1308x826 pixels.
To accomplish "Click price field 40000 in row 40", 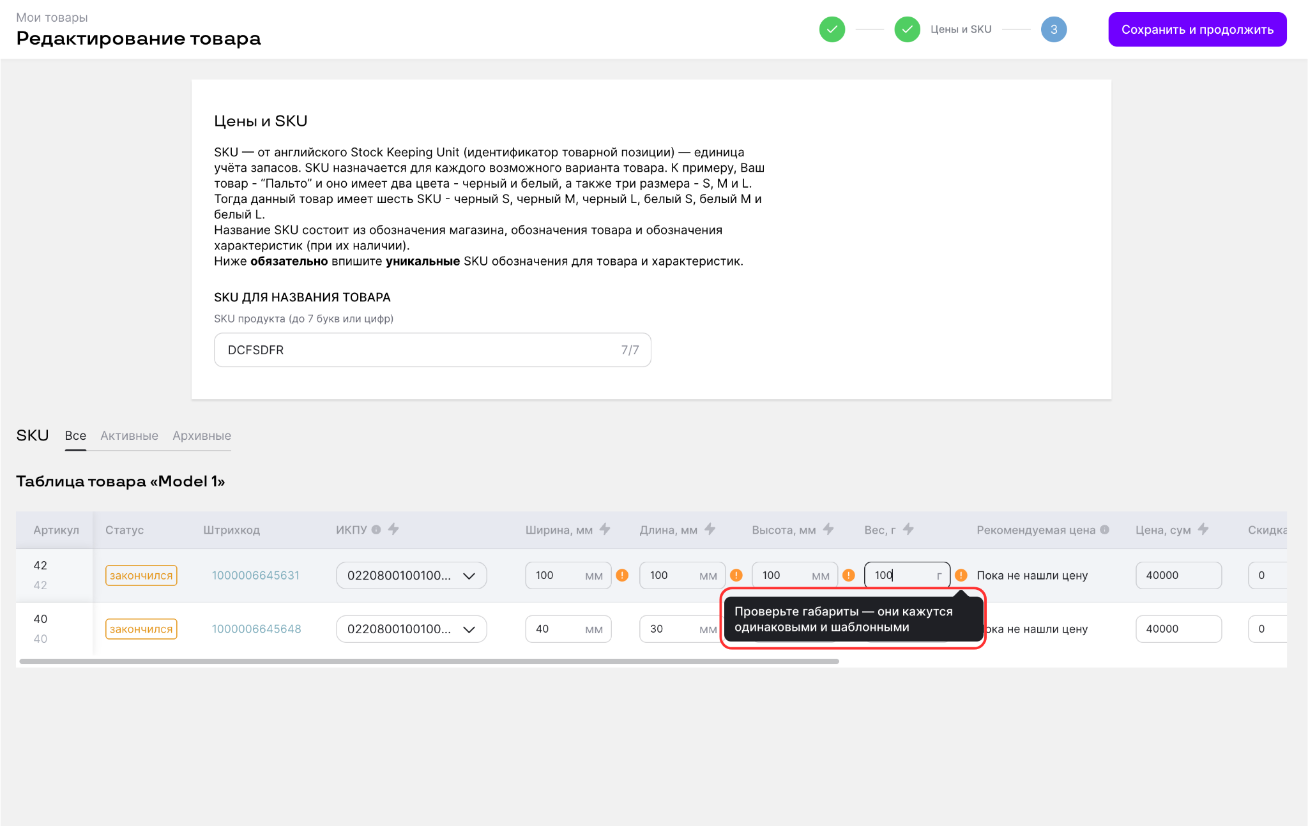I will point(1179,629).
